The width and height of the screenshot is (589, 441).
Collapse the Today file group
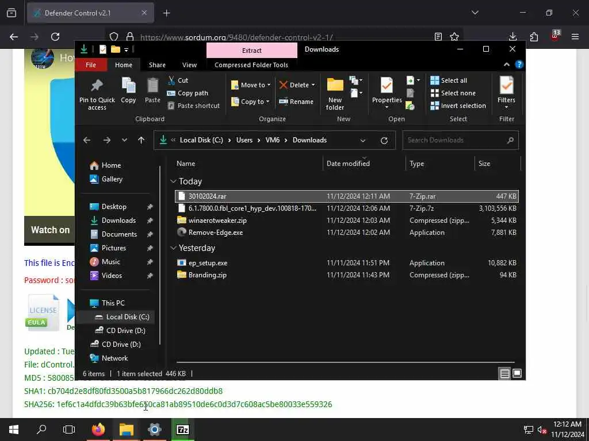click(173, 181)
